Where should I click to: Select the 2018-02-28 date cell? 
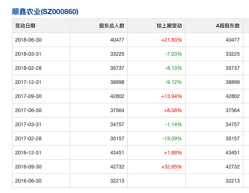coord(28,68)
